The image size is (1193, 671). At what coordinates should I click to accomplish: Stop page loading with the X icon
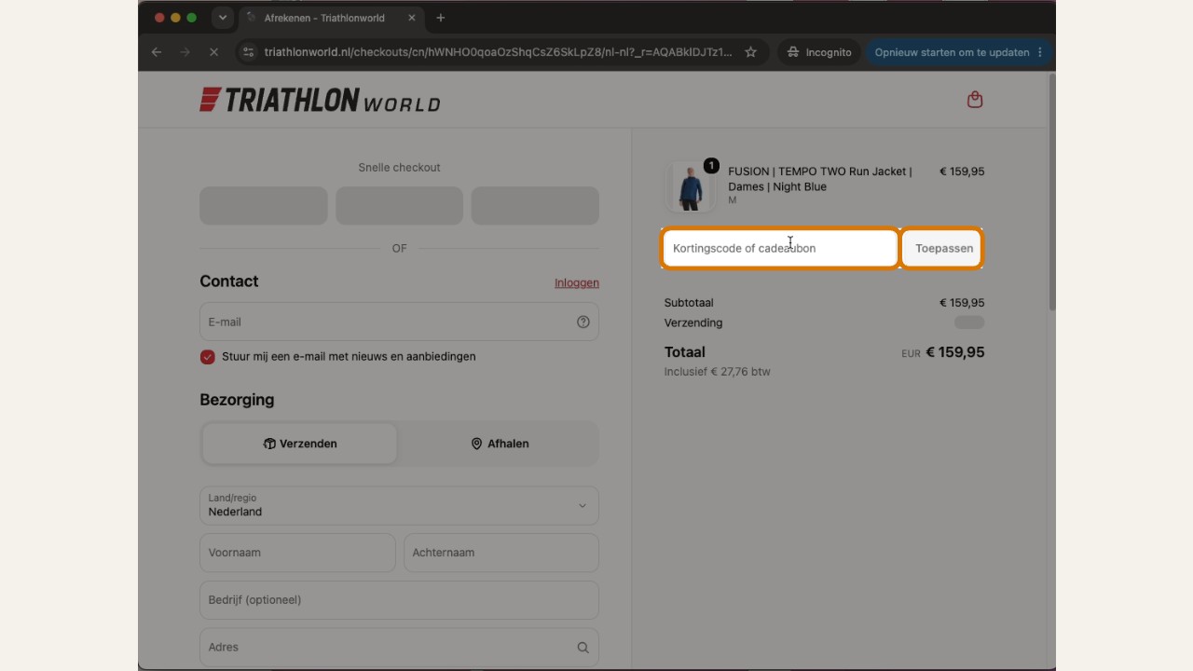[213, 52]
